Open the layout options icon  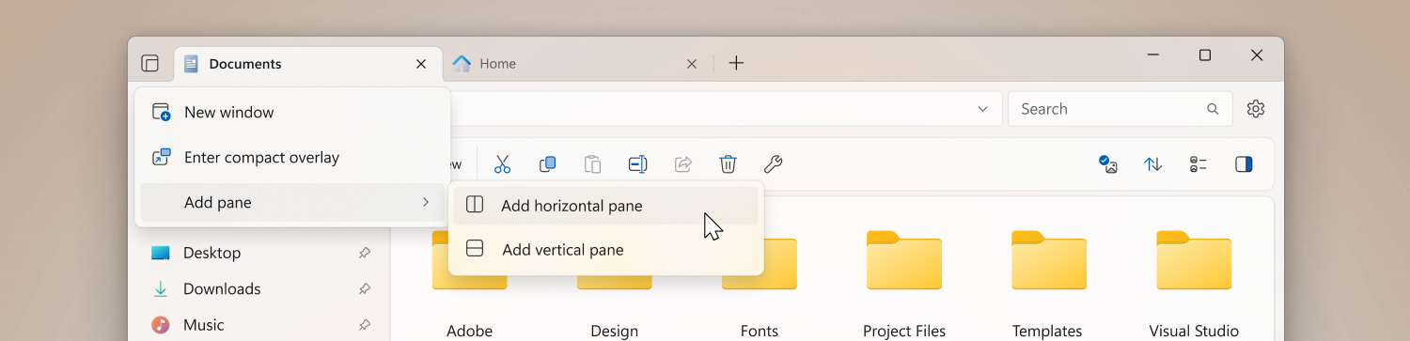coord(1198,164)
